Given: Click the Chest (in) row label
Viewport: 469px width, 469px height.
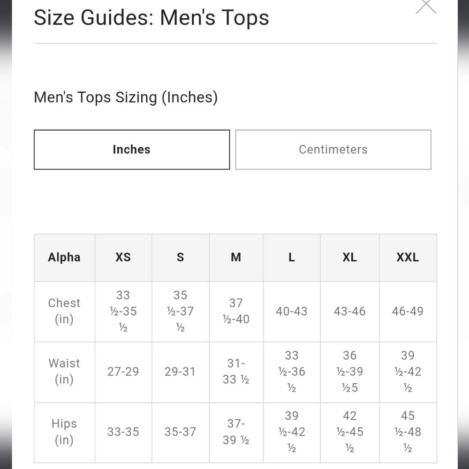Looking at the screenshot, I should (x=64, y=311).
